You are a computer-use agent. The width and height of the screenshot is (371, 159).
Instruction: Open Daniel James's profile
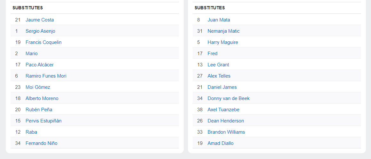222,87
